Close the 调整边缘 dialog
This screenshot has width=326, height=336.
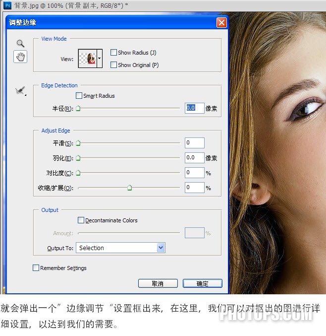pyautogui.click(x=221, y=22)
